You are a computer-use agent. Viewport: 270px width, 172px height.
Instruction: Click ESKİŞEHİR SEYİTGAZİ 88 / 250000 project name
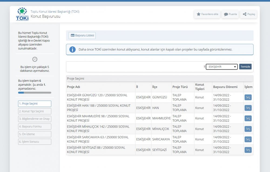(x=96, y=150)
